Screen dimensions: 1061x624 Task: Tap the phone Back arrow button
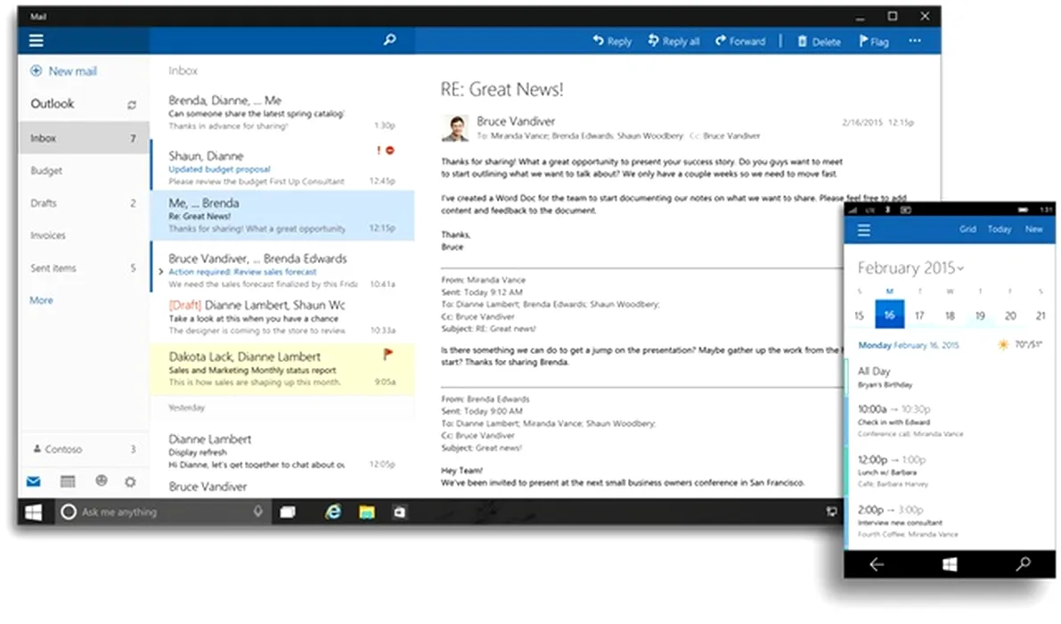pos(877,564)
